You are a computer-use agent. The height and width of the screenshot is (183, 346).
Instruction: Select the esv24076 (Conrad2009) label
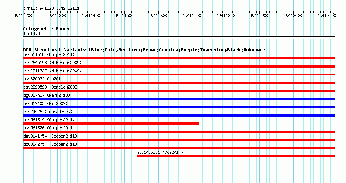pos(48,112)
